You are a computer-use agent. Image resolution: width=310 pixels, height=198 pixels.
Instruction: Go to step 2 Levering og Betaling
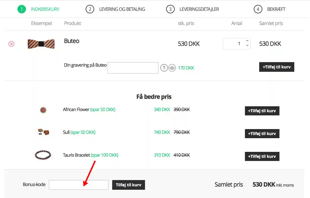(x=116, y=9)
